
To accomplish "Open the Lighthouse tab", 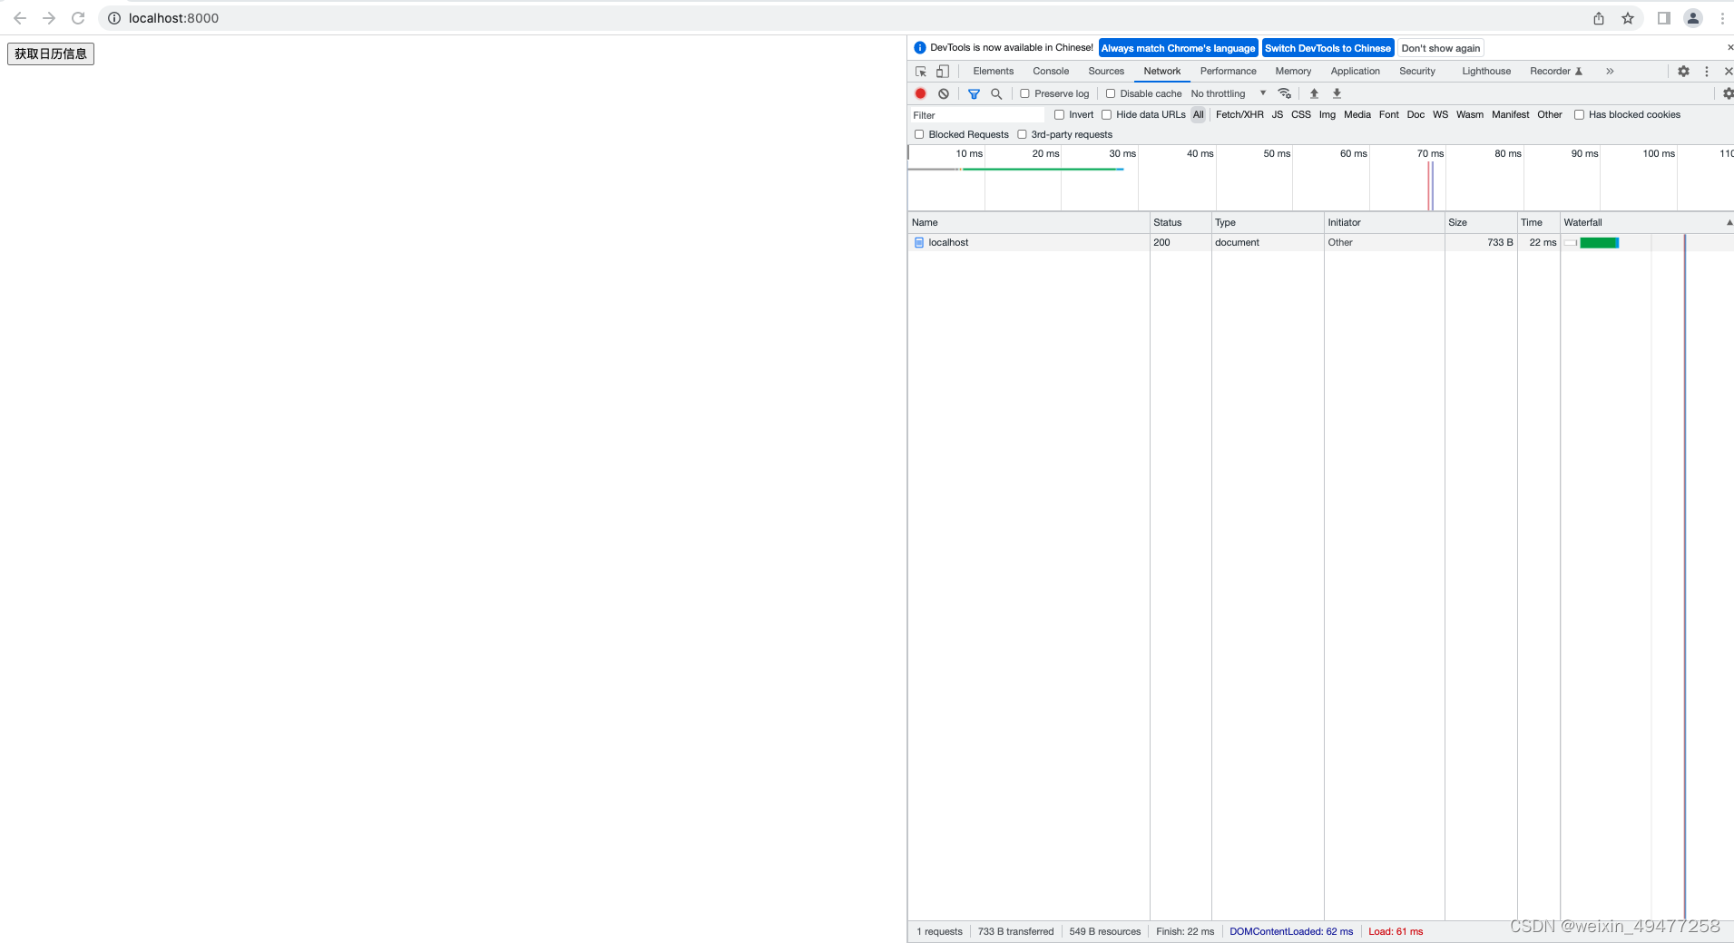I will pos(1486,71).
